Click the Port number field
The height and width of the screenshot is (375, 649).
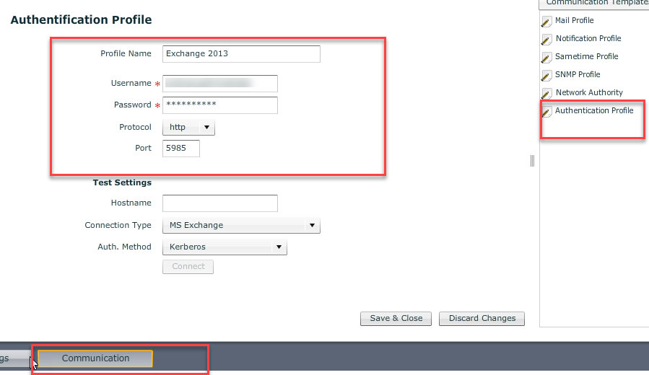(x=180, y=149)
